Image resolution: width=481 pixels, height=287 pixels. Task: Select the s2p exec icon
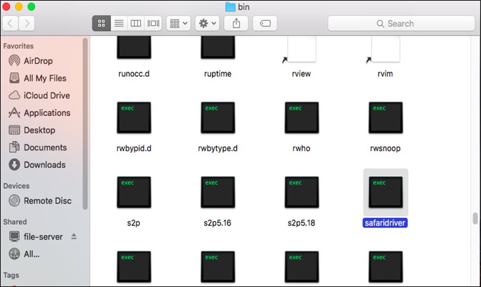[x=134, y=192]
